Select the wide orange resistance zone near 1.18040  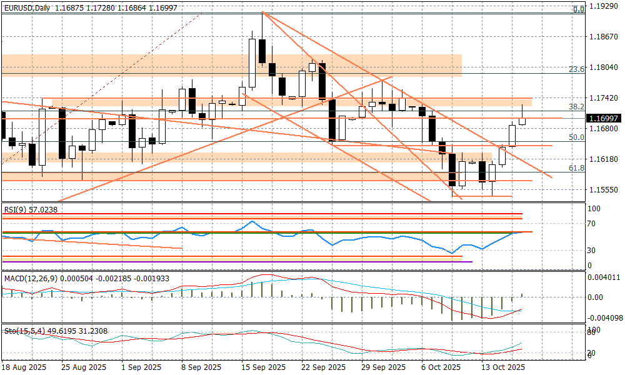point(231,65)
